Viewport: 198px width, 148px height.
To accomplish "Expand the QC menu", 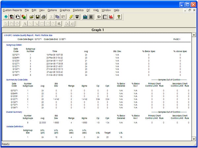I will [x=88, y=10].
